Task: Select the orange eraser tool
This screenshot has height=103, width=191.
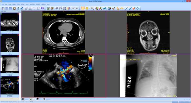Action: pos(134,8)
